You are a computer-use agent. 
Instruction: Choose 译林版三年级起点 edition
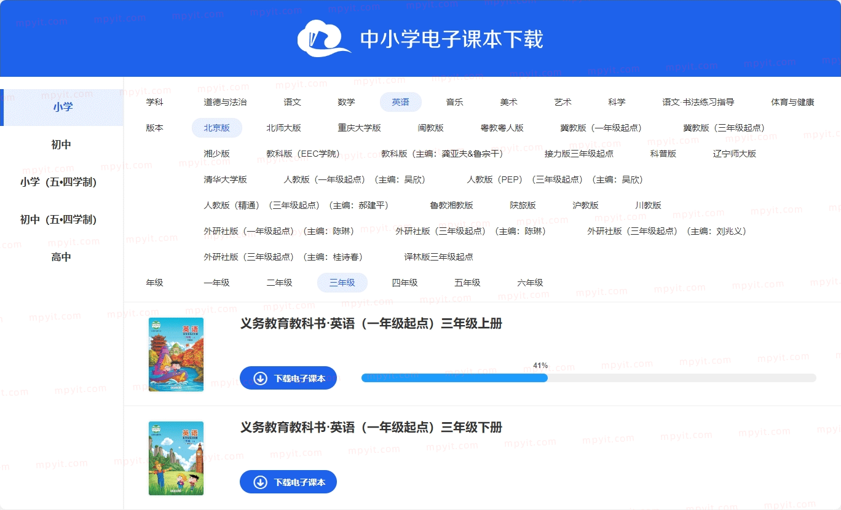pyautogui.click(x=439, y=257)
